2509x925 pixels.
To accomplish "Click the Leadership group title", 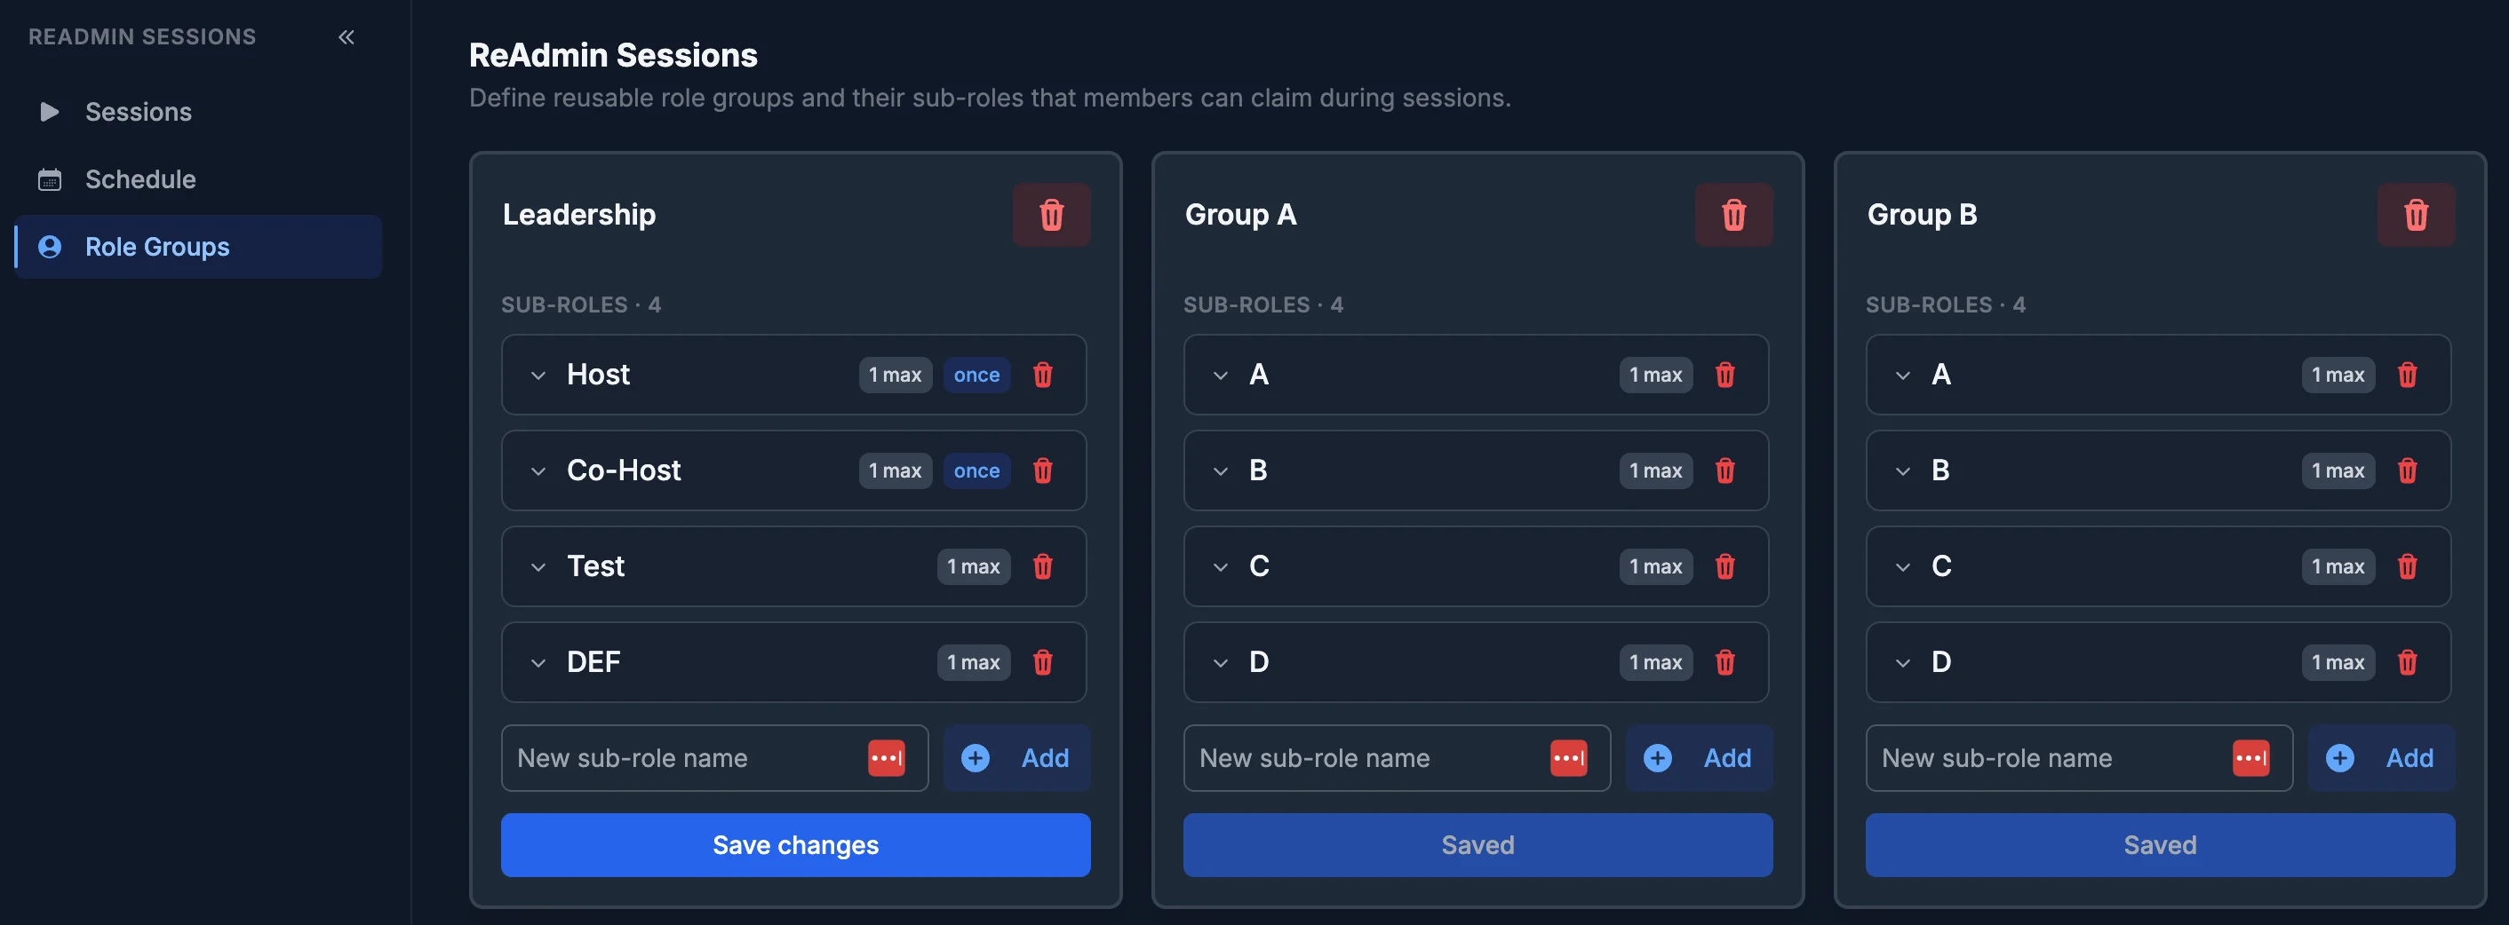I will pos(578,214).
